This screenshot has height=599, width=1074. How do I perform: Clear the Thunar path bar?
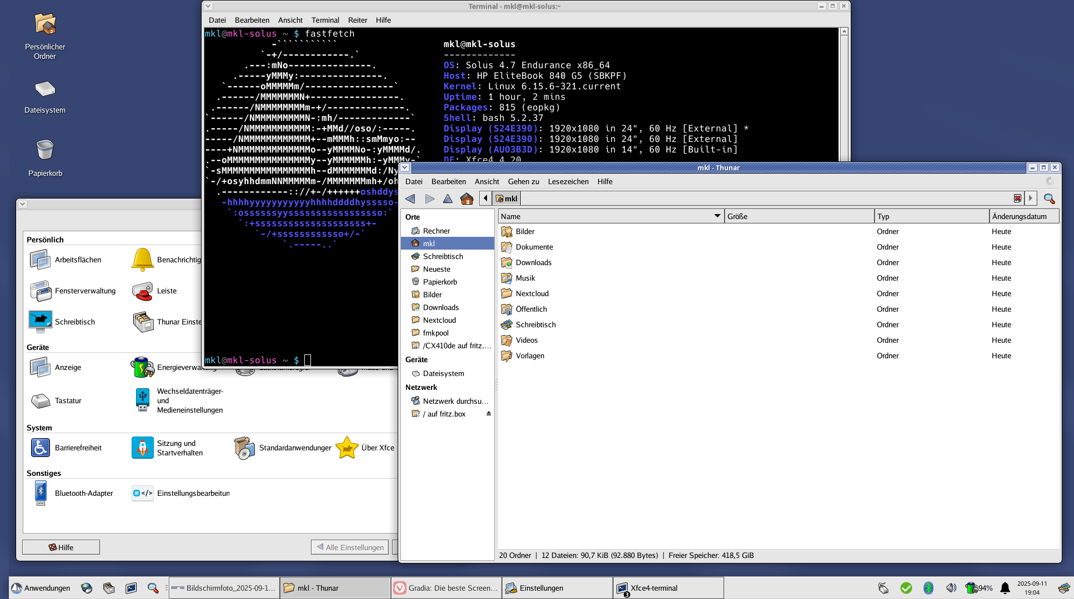[x=1017, y=199]
